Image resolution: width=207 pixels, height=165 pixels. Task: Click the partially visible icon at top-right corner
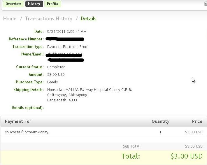coord(206,4)
